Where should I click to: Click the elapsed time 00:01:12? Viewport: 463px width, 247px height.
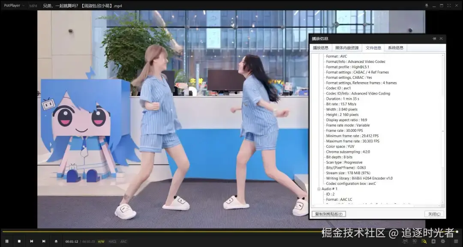click(72, 241)
